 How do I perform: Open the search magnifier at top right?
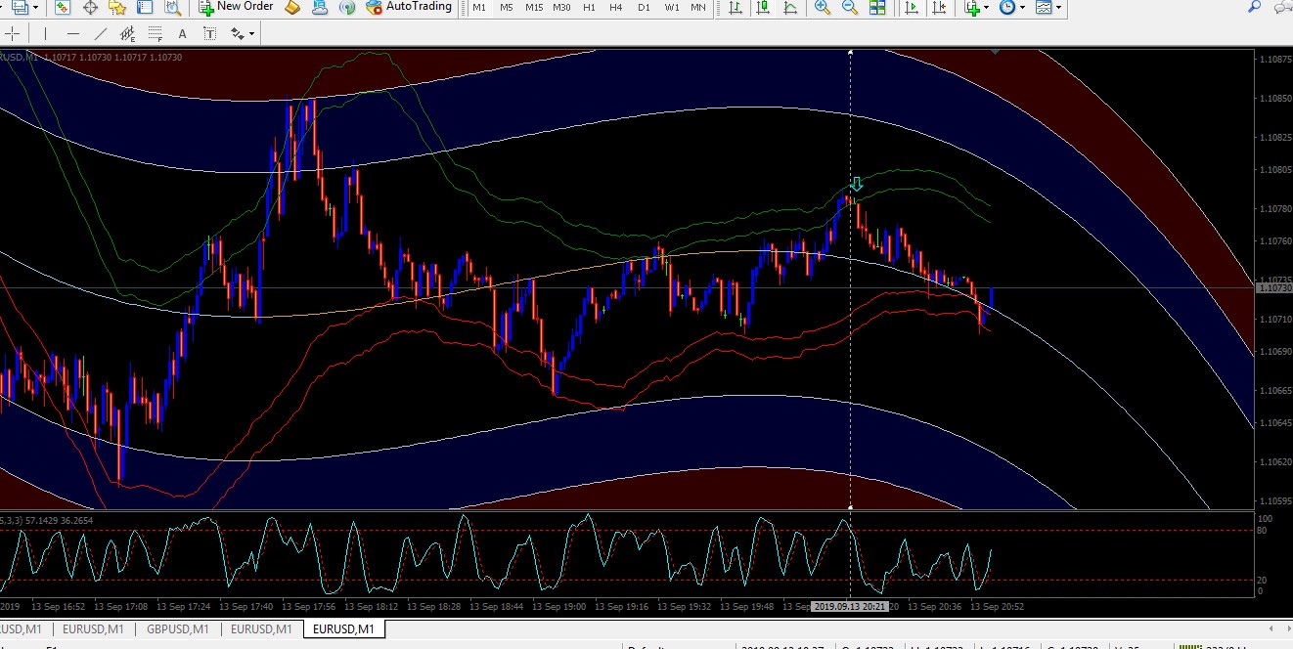[x=1254, y=7]
